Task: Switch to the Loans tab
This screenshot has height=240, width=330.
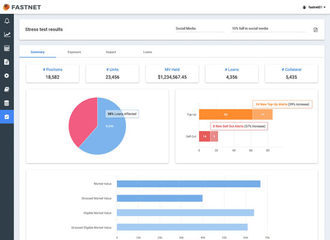Action: click(148, 52)
